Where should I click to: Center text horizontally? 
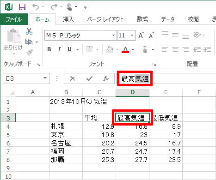coord(175,49)
